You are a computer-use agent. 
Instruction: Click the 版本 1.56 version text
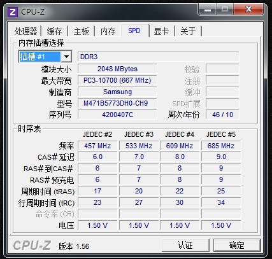[x=74, y=246]
